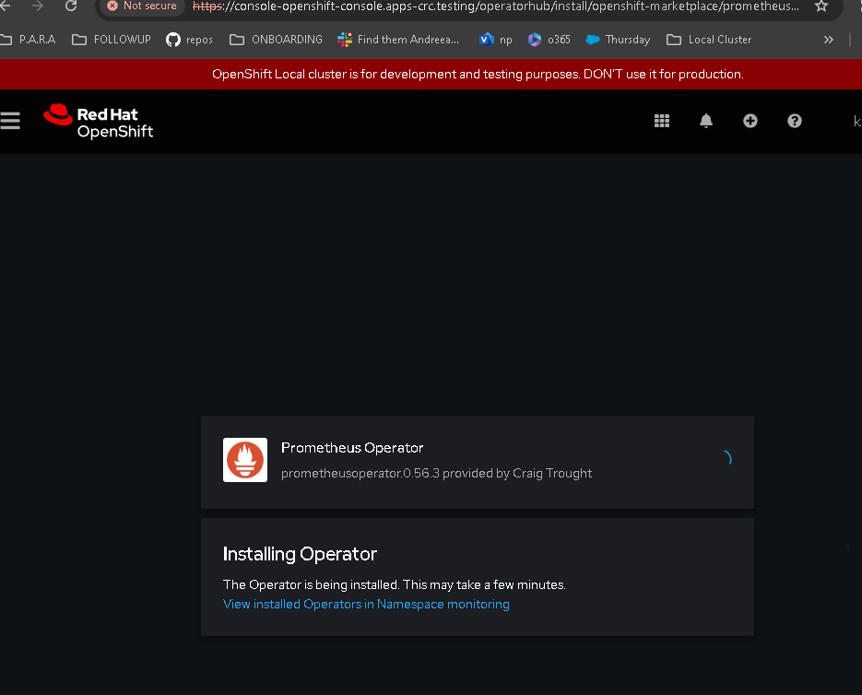862x695 pixels.
Task: Open the ONBOARDING bookmark folder
Action: point(276,40)
